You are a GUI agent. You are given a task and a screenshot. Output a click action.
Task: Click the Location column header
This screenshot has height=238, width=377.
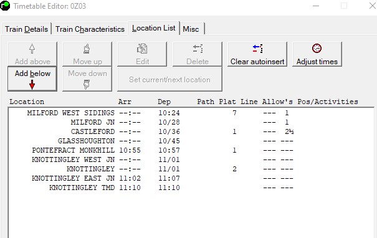tap(27, 102)
